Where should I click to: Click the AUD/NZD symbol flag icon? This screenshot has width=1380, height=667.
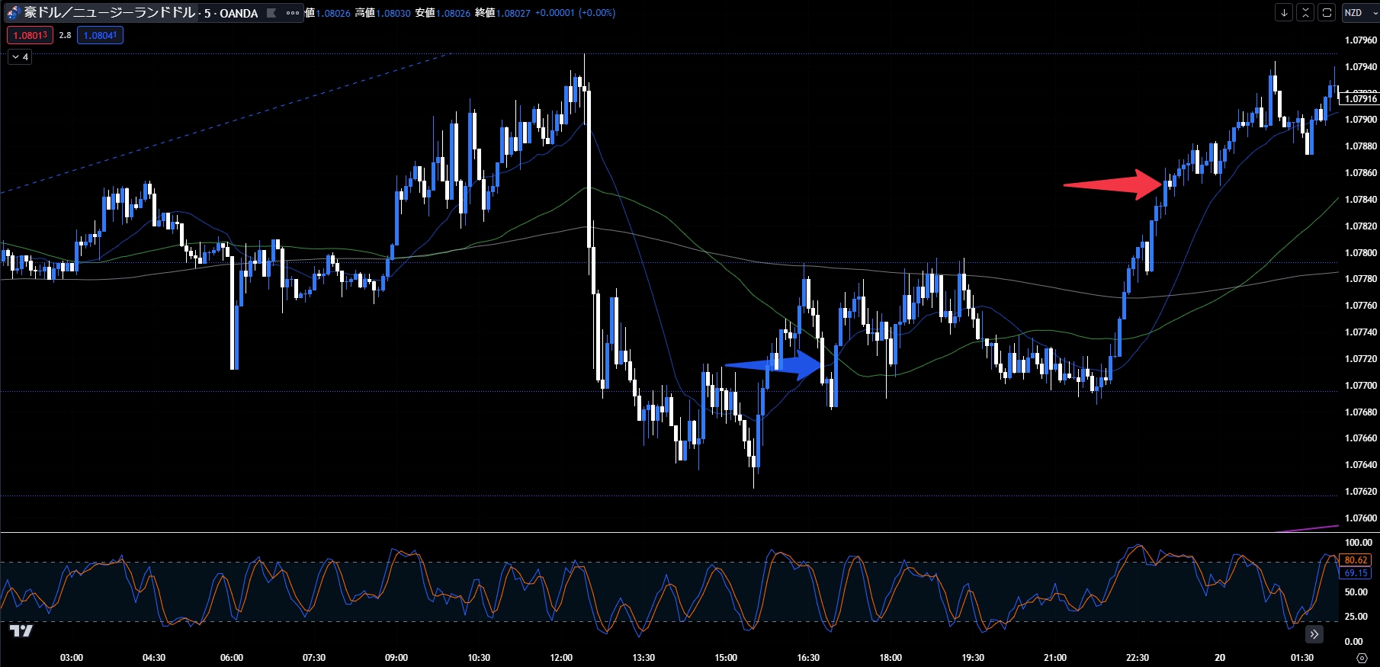click(x=12, y=13)
